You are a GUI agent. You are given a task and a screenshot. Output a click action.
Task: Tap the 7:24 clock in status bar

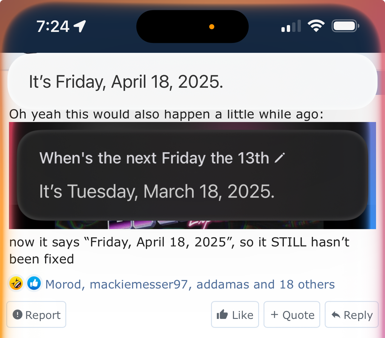53,27
